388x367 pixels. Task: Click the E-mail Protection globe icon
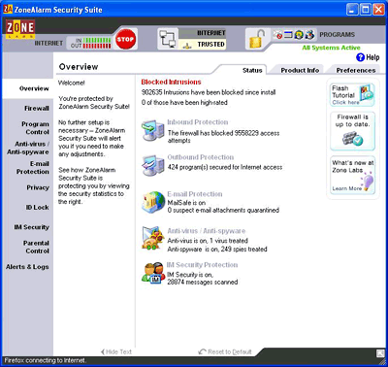tap(153, 202)
